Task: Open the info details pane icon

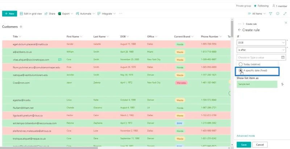Action: click(x=278, y=14)
